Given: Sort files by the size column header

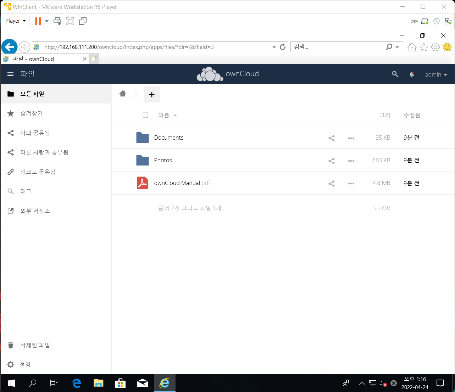Looking at the screenshot, I should coord(384,115).
